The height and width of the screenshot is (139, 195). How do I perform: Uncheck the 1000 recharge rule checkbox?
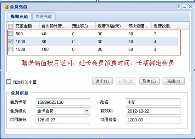click(10, 41)
